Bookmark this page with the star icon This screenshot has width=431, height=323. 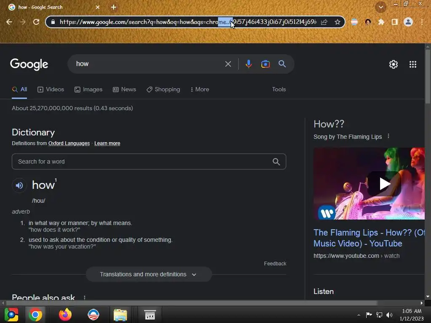[x=338, y=22]
